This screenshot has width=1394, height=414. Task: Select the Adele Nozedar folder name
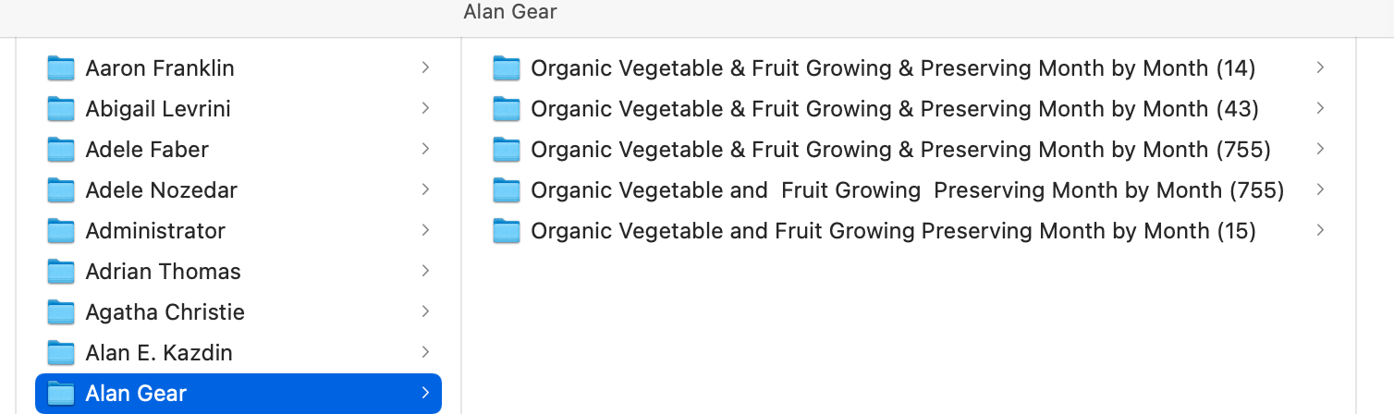pyautogui.click(x=161, y=190)
